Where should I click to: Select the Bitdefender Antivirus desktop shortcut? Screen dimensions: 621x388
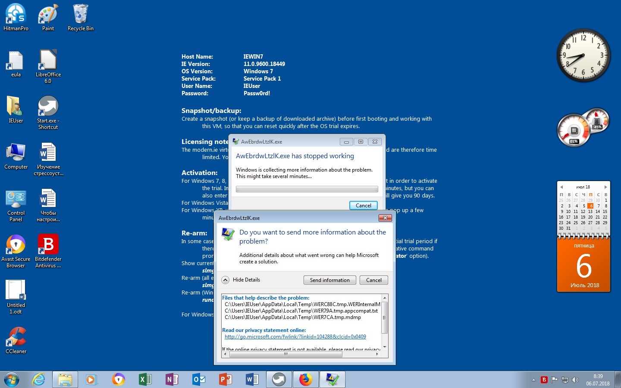[x=48, y=251]
